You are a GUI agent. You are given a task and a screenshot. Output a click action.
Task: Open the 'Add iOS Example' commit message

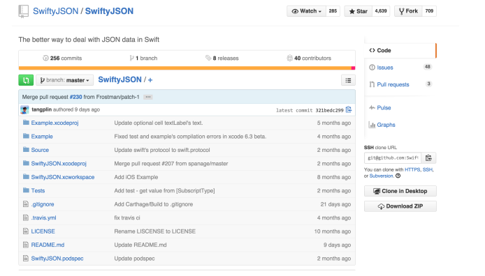(x=136, y=177)
